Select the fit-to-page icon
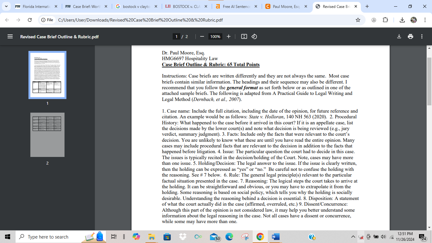 244,36
